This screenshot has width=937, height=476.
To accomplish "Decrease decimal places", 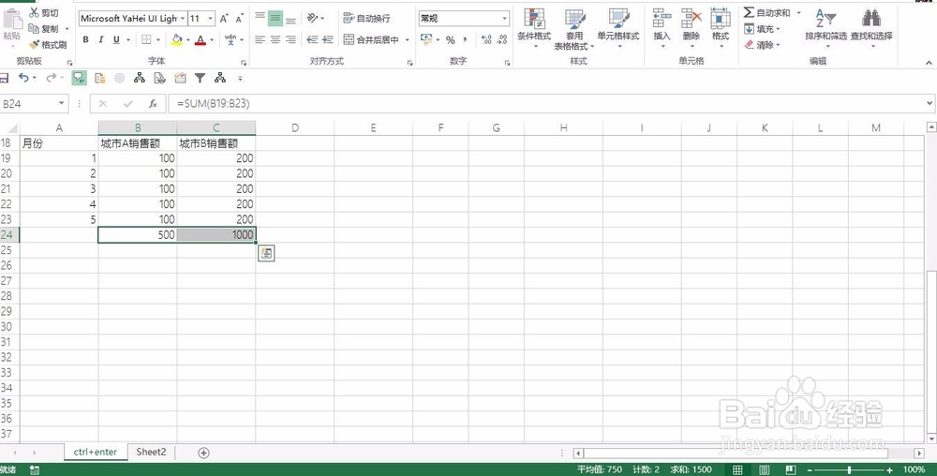I will click(502, 39).
